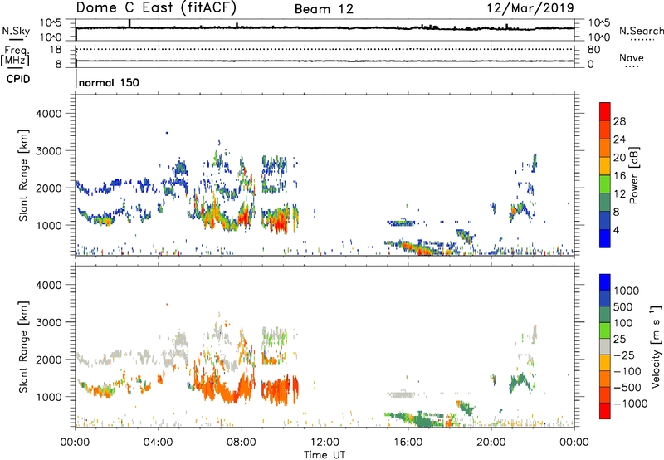Screen dimensions: 664x460
Task: Click the "500" tick on the Velocity colorbar
Action: coord(623,307)
